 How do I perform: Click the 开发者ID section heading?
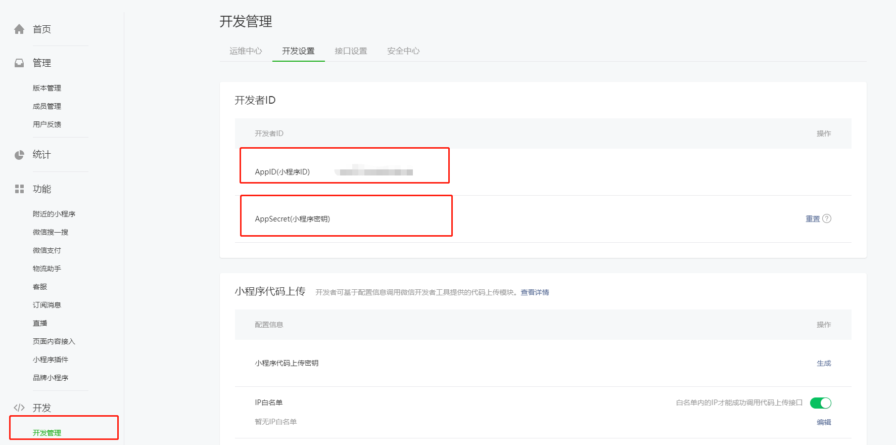point(255,100)
